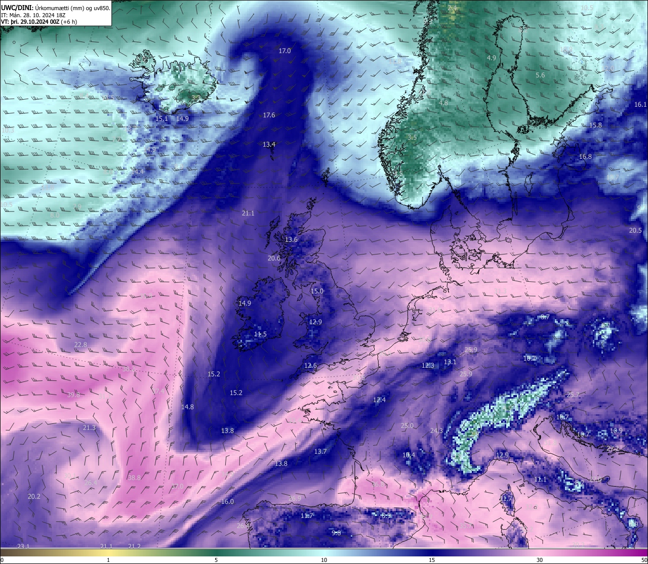Select the 11.5 value over Ireland
The image size is (648, 564).
click(260, 334)
